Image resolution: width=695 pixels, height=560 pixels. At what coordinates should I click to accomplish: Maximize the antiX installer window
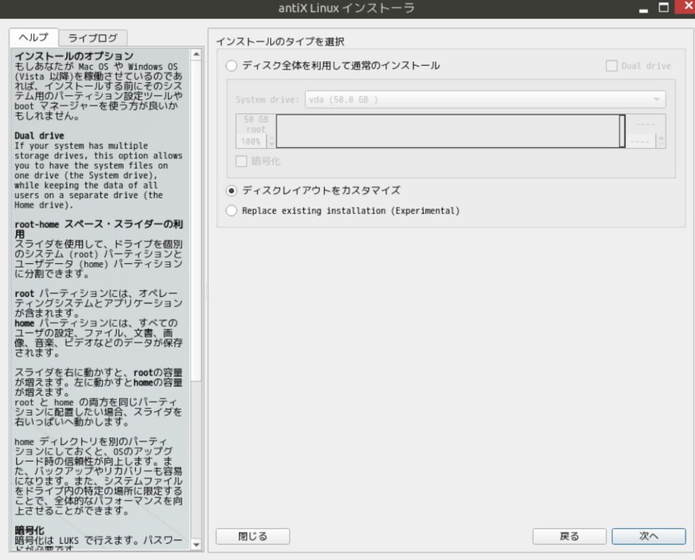tap(664, 7)
